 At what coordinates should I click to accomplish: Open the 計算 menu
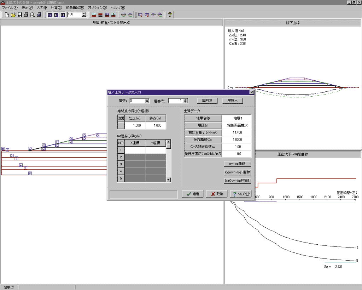[56, 7]
